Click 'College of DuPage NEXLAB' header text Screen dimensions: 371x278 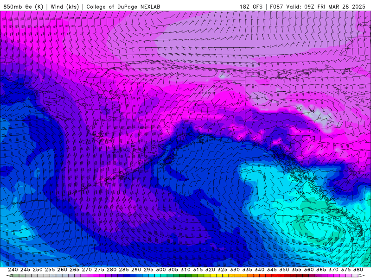(123, 6)
